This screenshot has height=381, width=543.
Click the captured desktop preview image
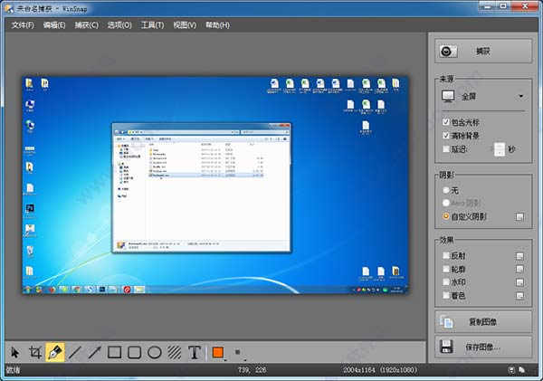tap(215, 186)
